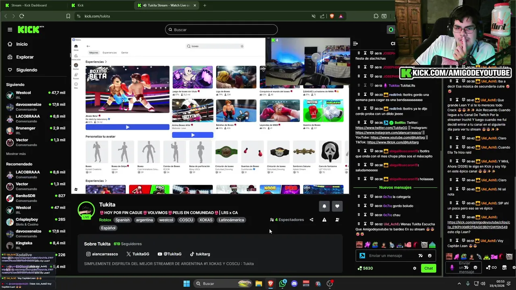The width and height of the screenshot is (516, 290).
Task: Share the Tukita stream
Action: pyautogui.click(x=311, y=220)
